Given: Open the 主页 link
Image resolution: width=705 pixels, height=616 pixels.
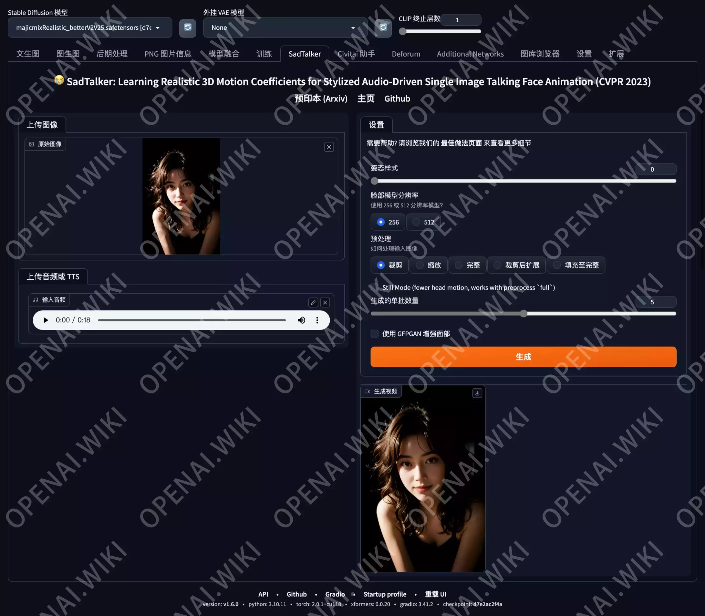Looking at the screenshot, I should (365, 99).
